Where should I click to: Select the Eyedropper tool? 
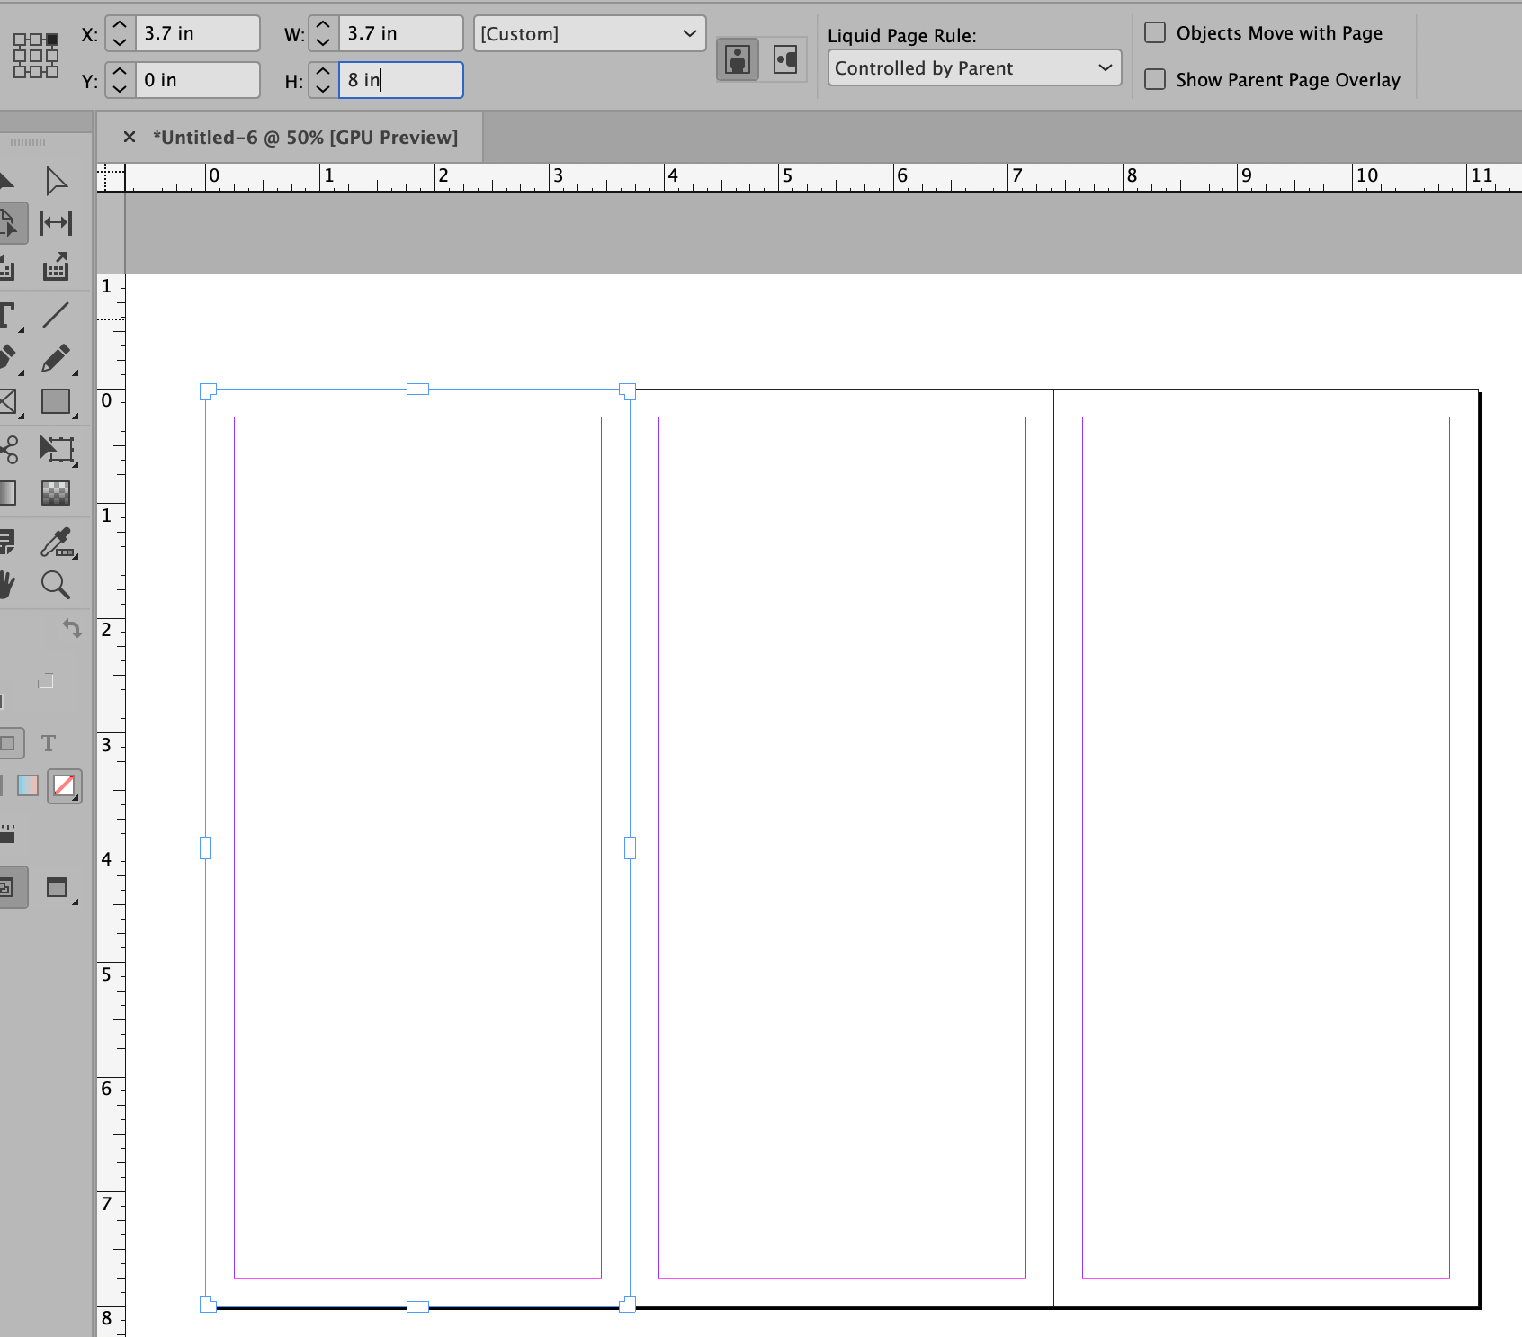click(x=57, y=542)
